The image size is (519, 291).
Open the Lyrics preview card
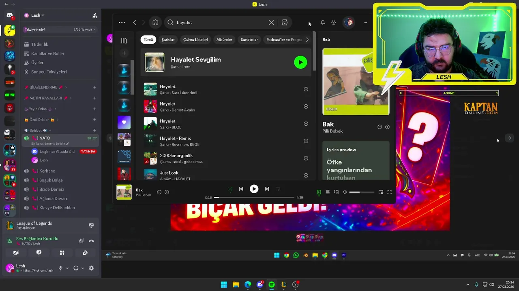356,160
